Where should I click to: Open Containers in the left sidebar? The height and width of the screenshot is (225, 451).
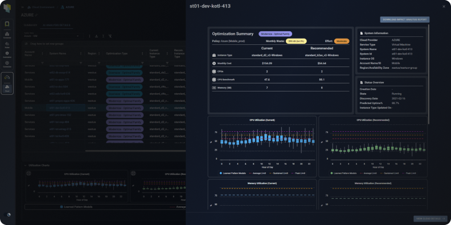tap(7, 35)
